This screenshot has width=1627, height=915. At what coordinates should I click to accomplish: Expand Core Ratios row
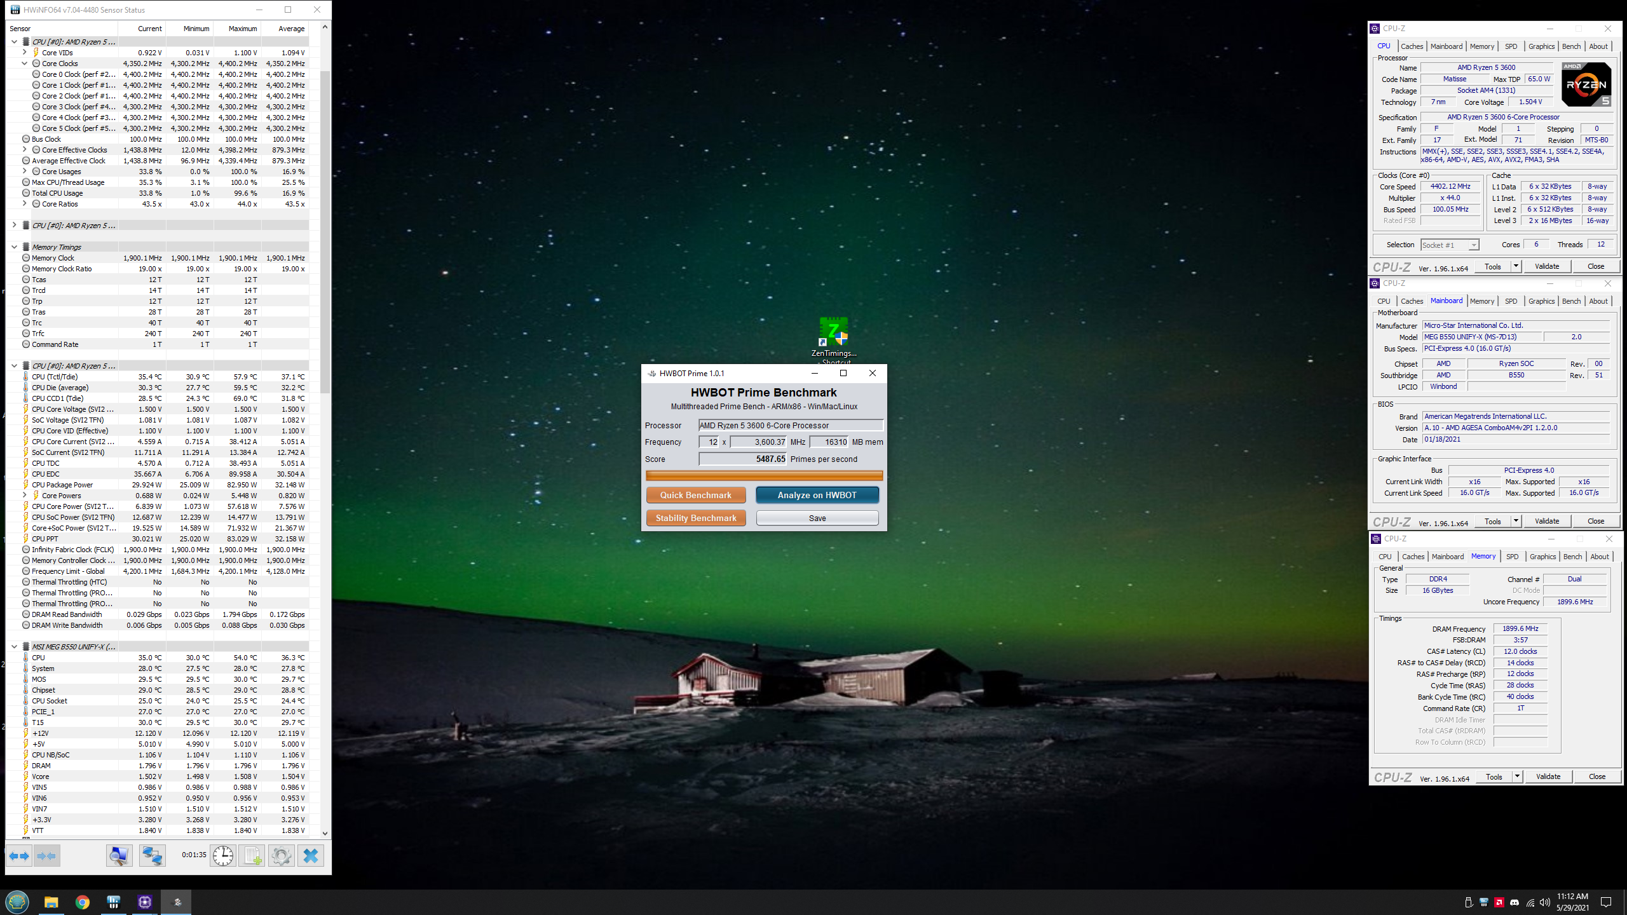[x=25, y=204]
